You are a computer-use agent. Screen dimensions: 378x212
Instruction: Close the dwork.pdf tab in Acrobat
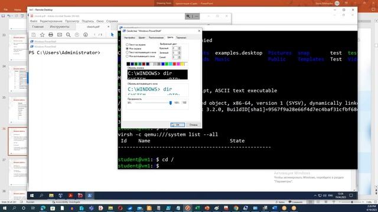click(x=108, y=26)
